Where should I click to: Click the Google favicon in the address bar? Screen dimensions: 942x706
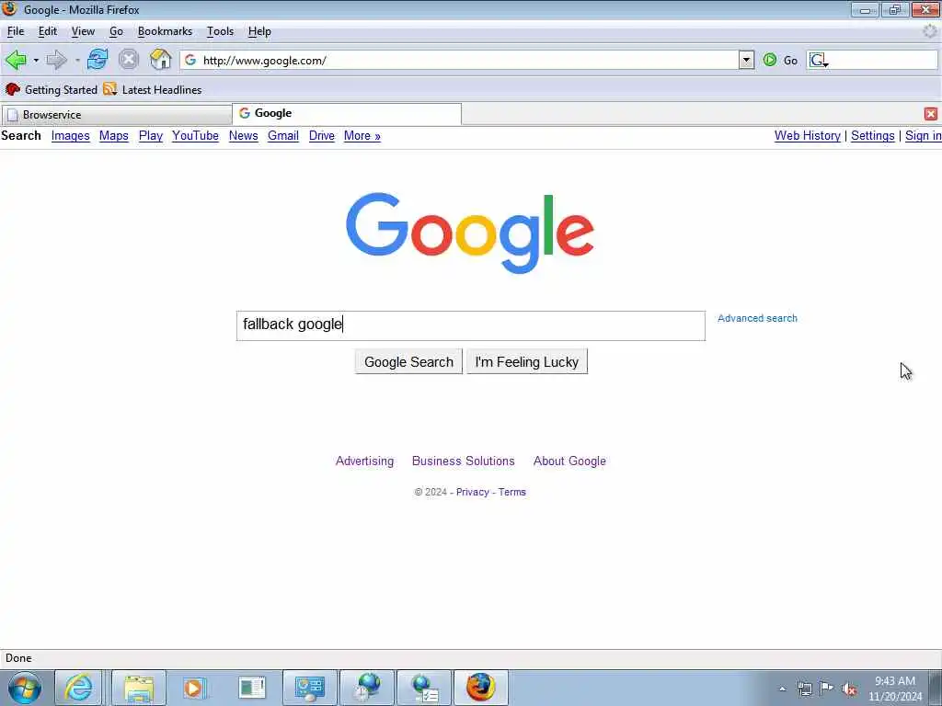tap(190, 60)
